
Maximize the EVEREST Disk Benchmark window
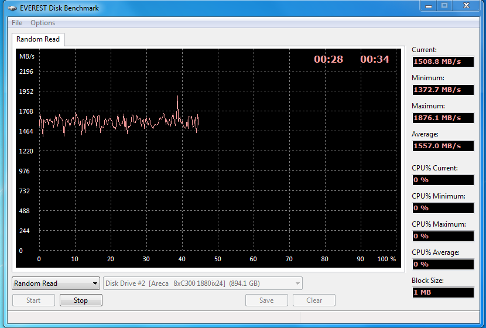click(444, 6)
